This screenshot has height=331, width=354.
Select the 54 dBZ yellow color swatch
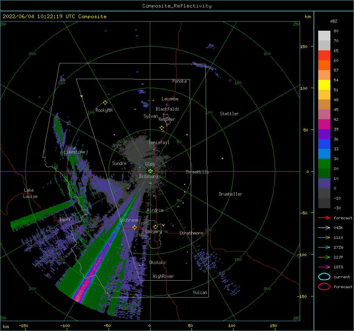[324, 85]
